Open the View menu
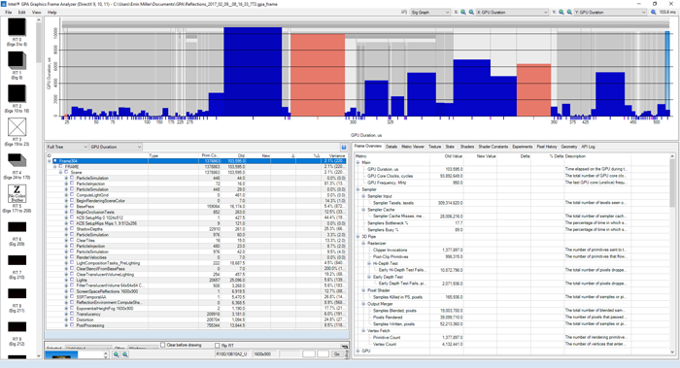The height and width of the screenshot is (368, 680). tap(37, 12)
